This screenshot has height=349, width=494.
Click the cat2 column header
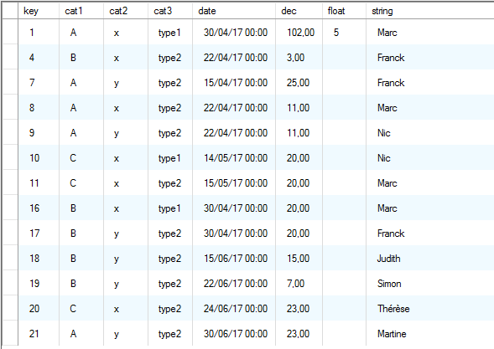tap(126, 11)
